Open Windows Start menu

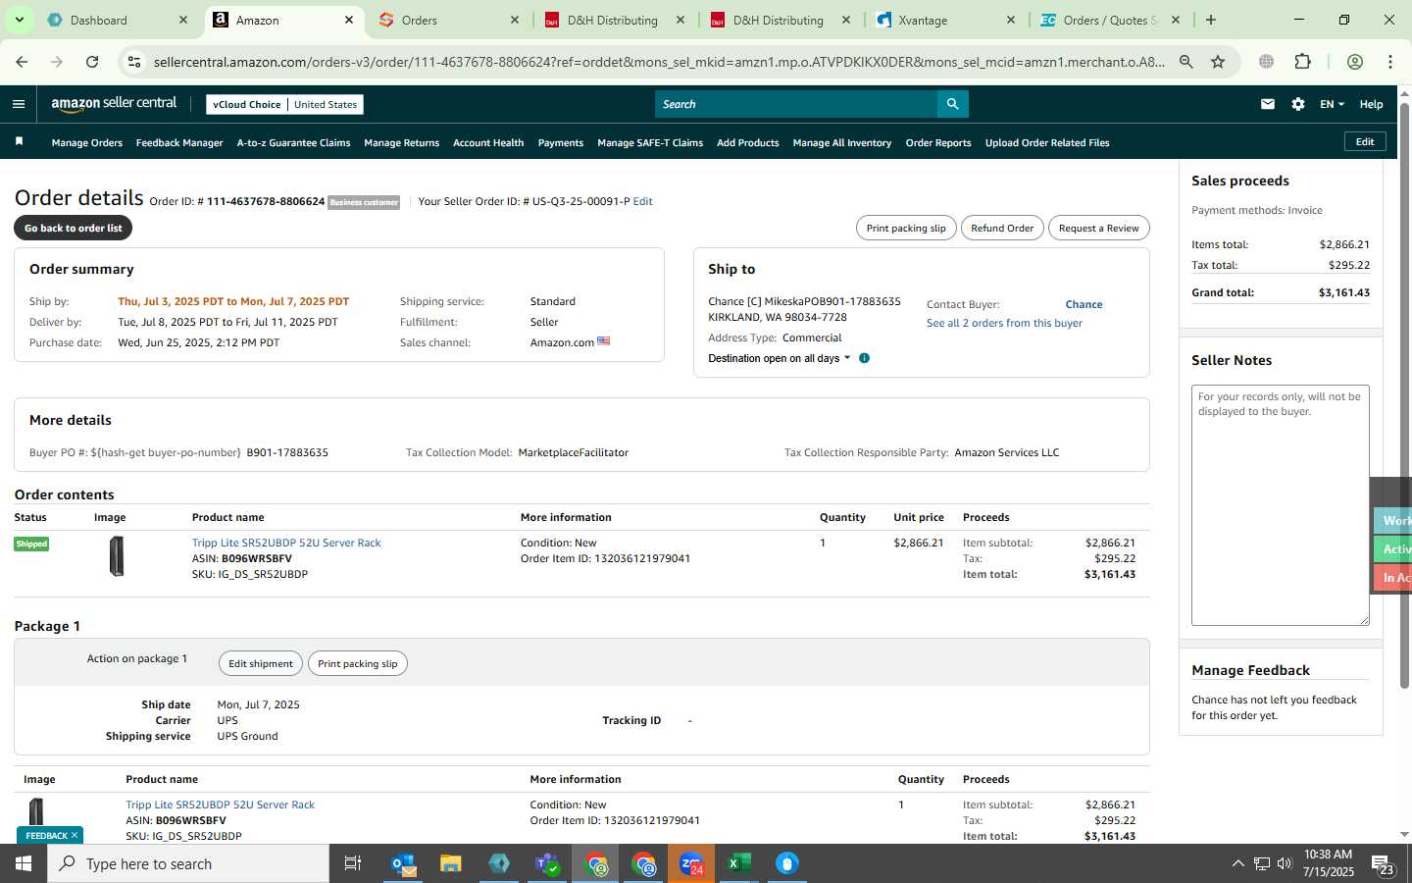(24, 863)
